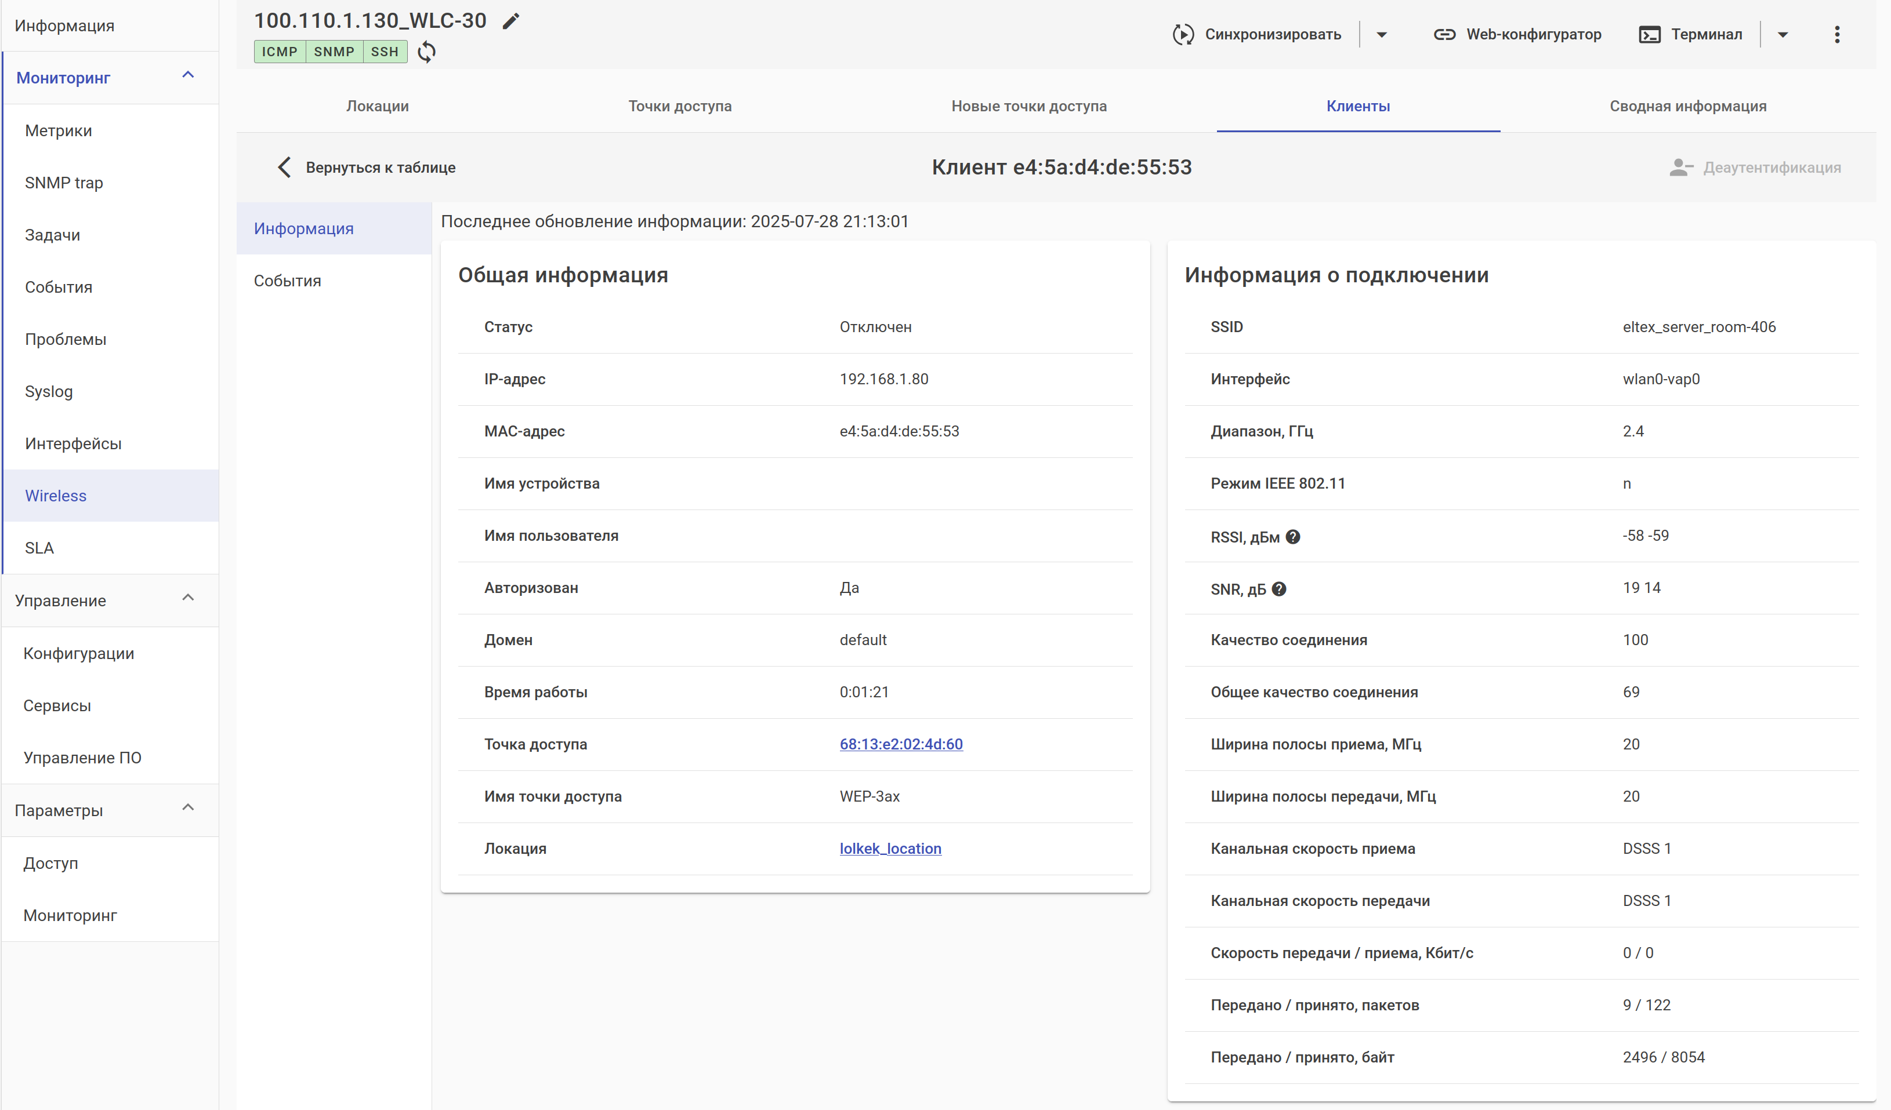
Task: Open the Web-конфигуратор link icon
Action: [x=1444, y=35]
